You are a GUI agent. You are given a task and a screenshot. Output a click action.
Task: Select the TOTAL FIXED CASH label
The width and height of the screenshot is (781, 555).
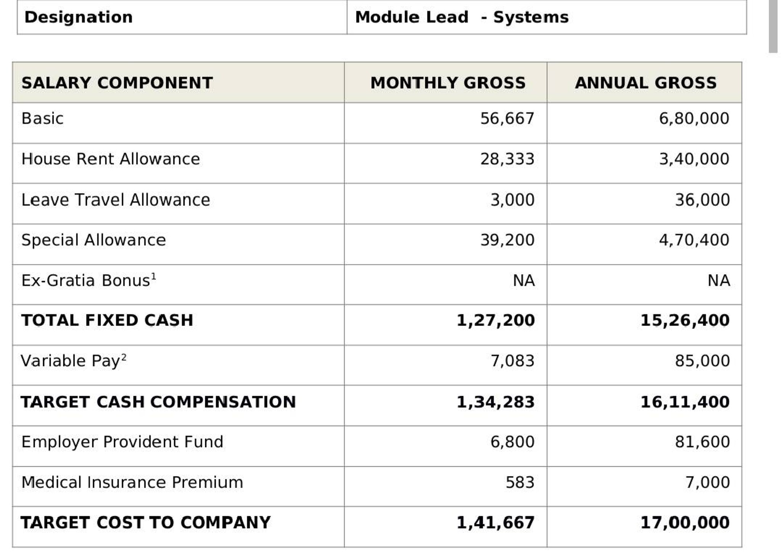107,320
